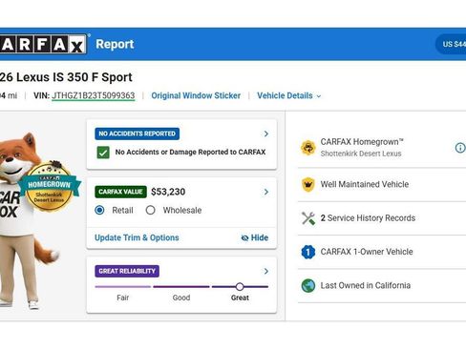The image size is (466, 349).
Task: Click Shottenkirk Desert Lexus dealer name
Action: coord(361,154)
